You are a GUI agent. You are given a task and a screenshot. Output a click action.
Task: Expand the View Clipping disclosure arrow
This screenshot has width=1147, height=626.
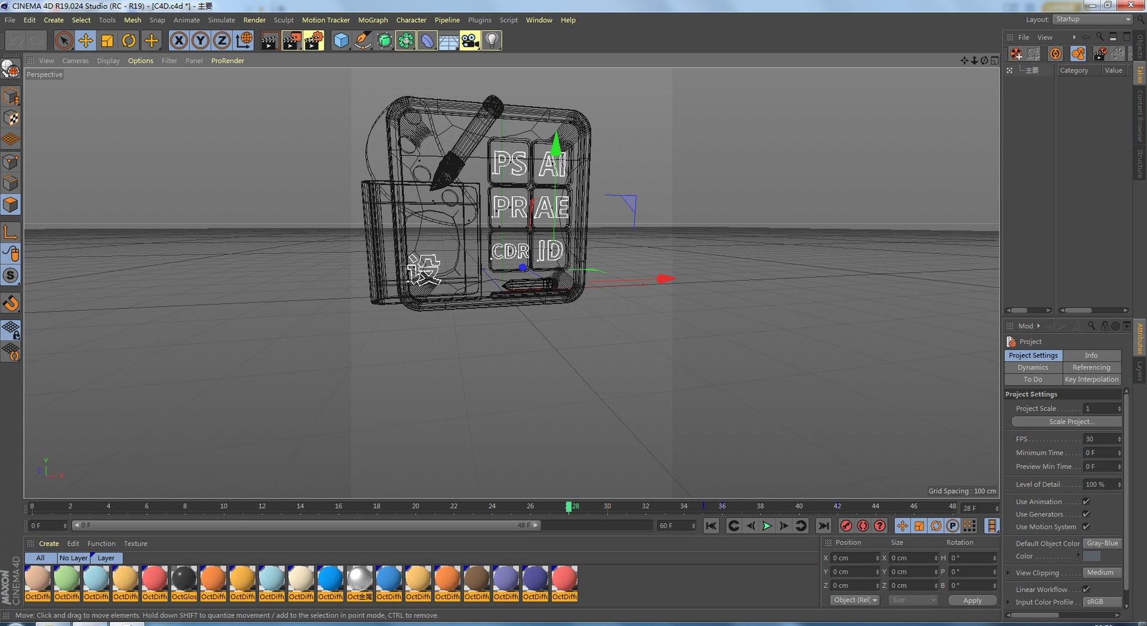point(1008,573)
